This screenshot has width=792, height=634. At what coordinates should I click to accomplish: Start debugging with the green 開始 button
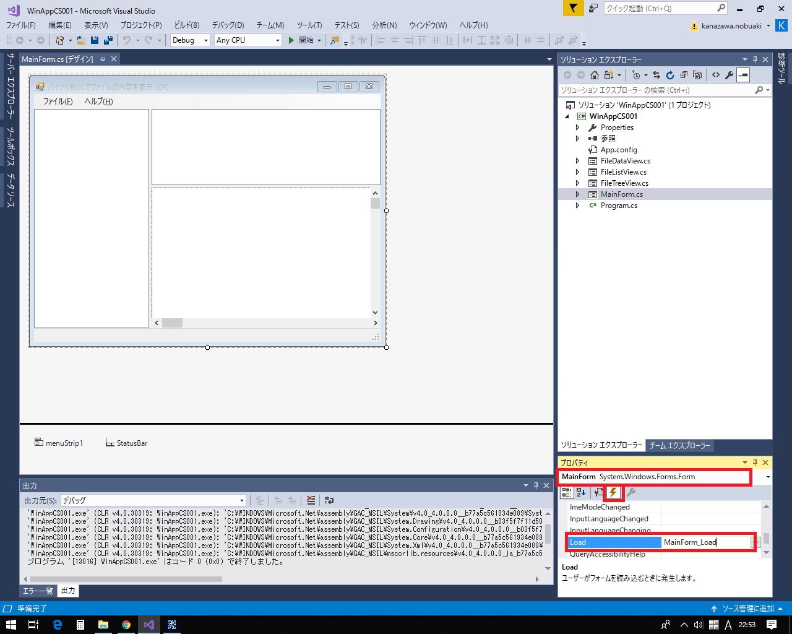pos(301,40)
